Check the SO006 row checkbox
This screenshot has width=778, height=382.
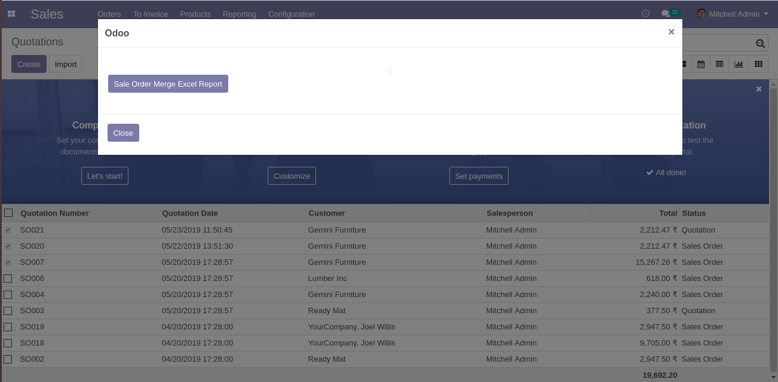coord(8,279)
